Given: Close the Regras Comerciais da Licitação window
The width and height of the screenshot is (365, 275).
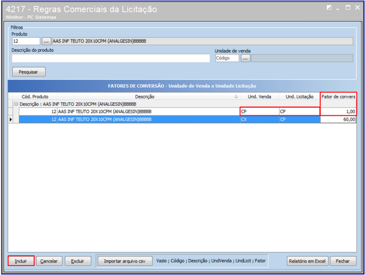Looking at the screenshot, I should pos(358,7).
